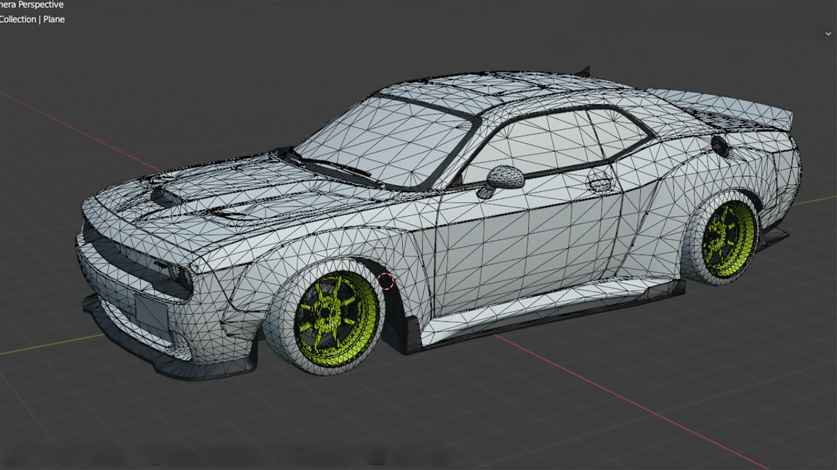Select the front license plate
Screen dimensions: 837x470
[x=151, y=313]
